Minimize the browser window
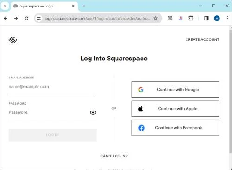This screenshot has width=232, height=170. [200, 6]
